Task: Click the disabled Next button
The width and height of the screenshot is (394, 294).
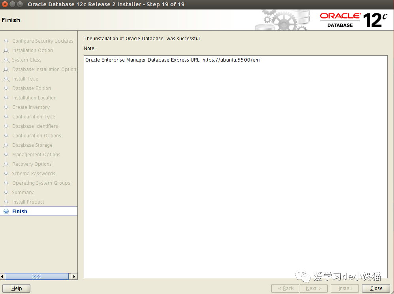Action: tap(313, 288)
